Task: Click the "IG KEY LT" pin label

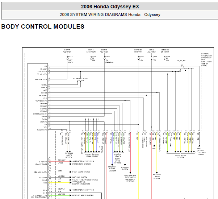Action: coord(43,178)
